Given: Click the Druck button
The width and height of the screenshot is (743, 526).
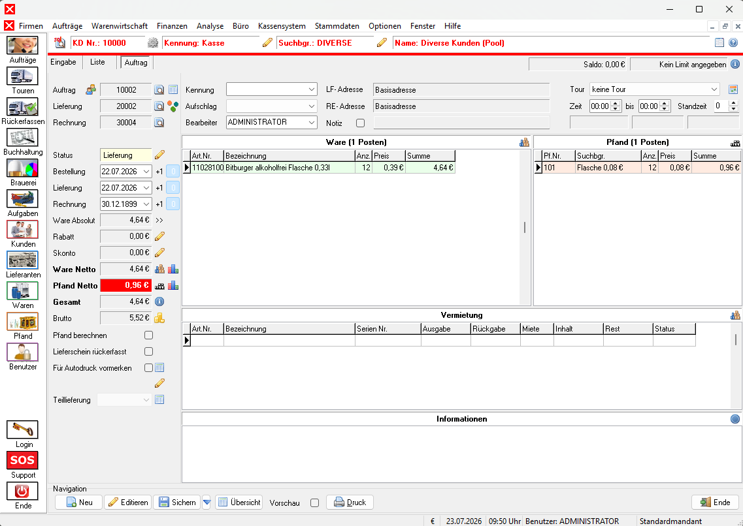Looking at the screenshot, I should [350, 503].
